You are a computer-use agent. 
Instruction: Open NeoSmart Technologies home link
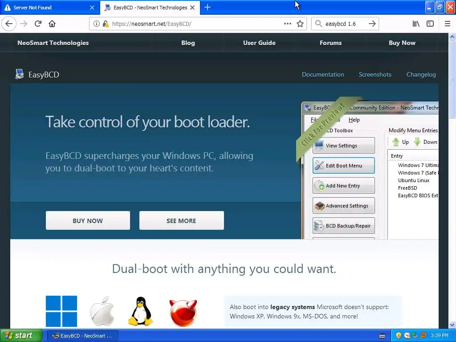click(x=53, y=43)
